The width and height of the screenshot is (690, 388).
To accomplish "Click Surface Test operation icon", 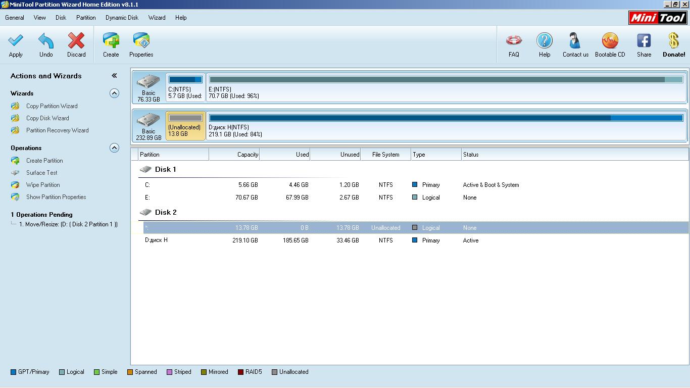I will pos(16,173).
